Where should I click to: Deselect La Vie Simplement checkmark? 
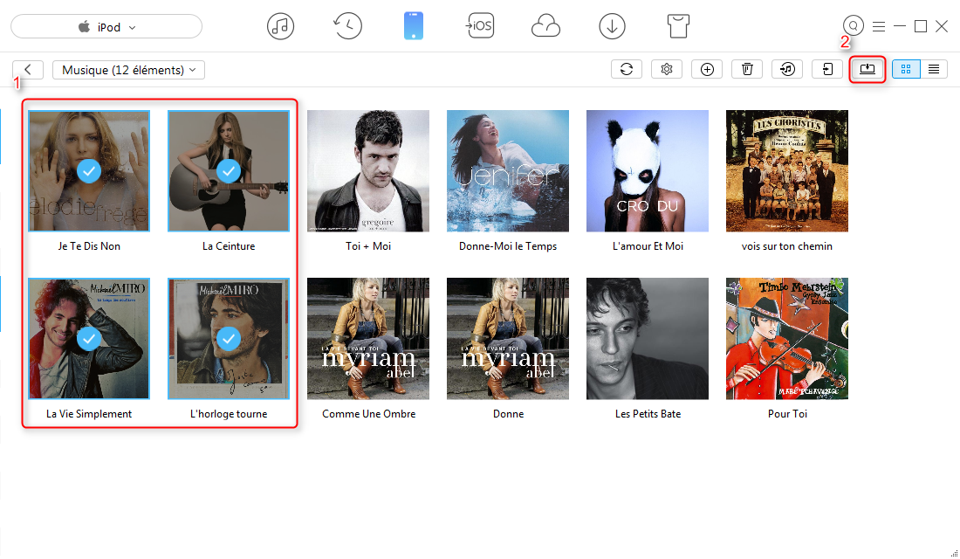[89, 338]
